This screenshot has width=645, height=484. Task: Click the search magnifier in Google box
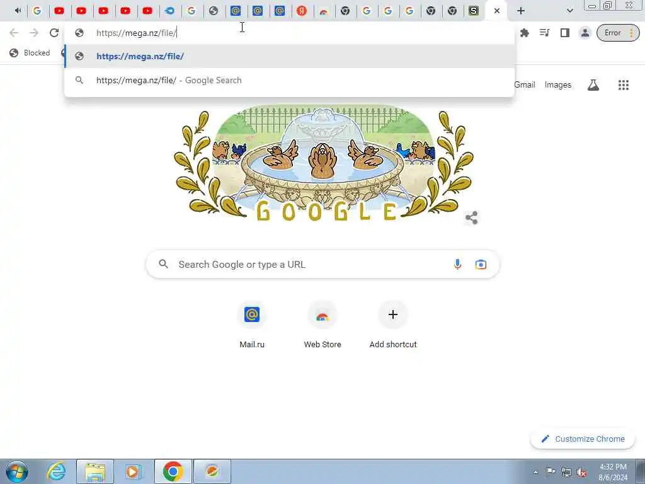coord(163,264)
